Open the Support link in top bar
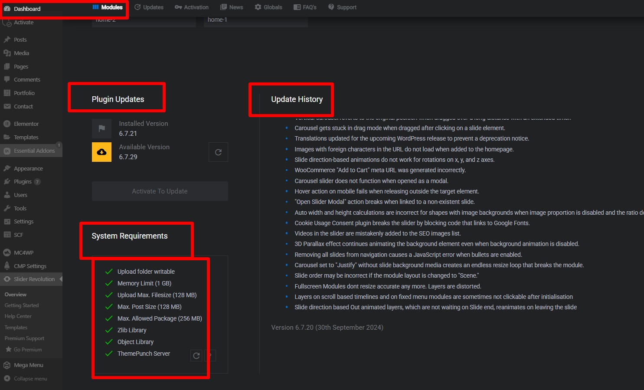Image resolution: width=644 pixels, height=390 pixels. click(342, 7)
